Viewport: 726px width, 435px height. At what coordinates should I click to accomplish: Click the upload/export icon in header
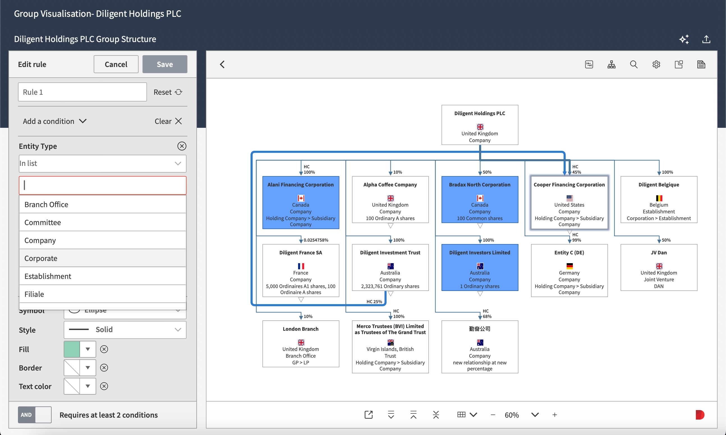[x=706, y=39]
